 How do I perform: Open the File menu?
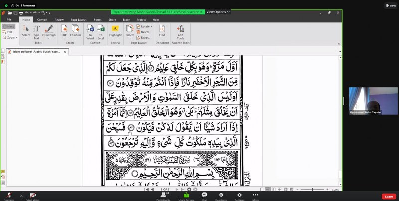[9, 20]
